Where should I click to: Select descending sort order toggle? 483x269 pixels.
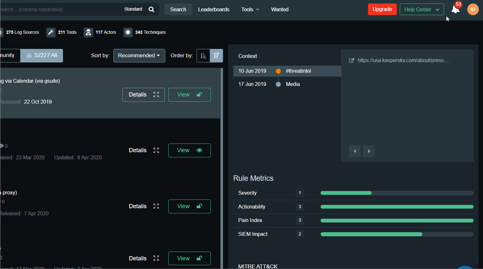coord(216,56)
